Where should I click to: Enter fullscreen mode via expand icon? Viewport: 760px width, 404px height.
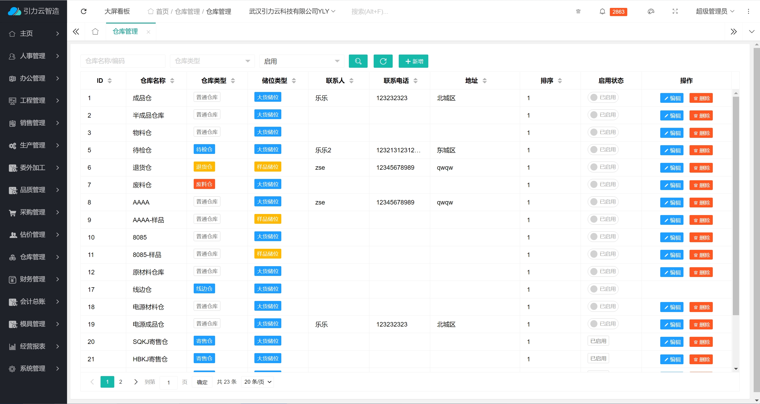[x=675, y=12]
